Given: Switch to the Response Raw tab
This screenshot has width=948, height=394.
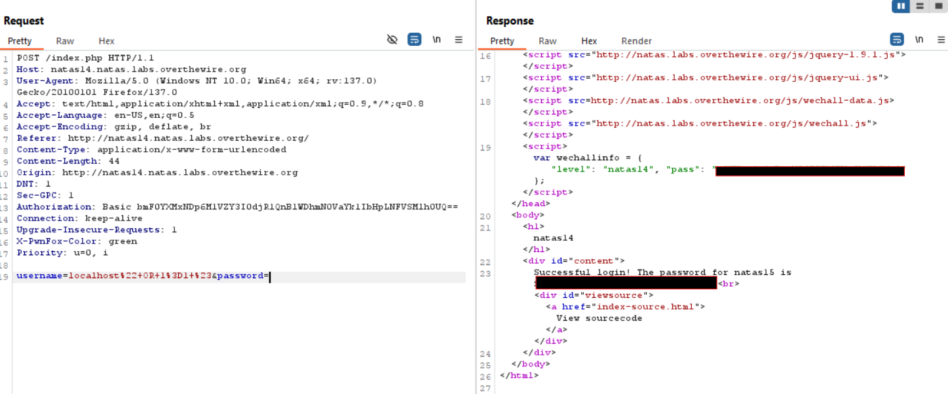Looking at the screenshot, I should tap(548, 41).
